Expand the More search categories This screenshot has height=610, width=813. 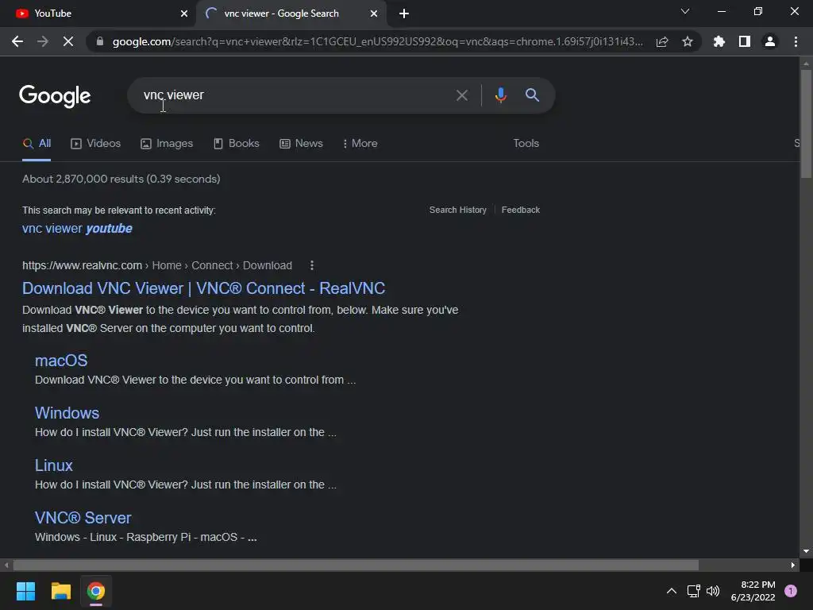[x=360, y=144]
